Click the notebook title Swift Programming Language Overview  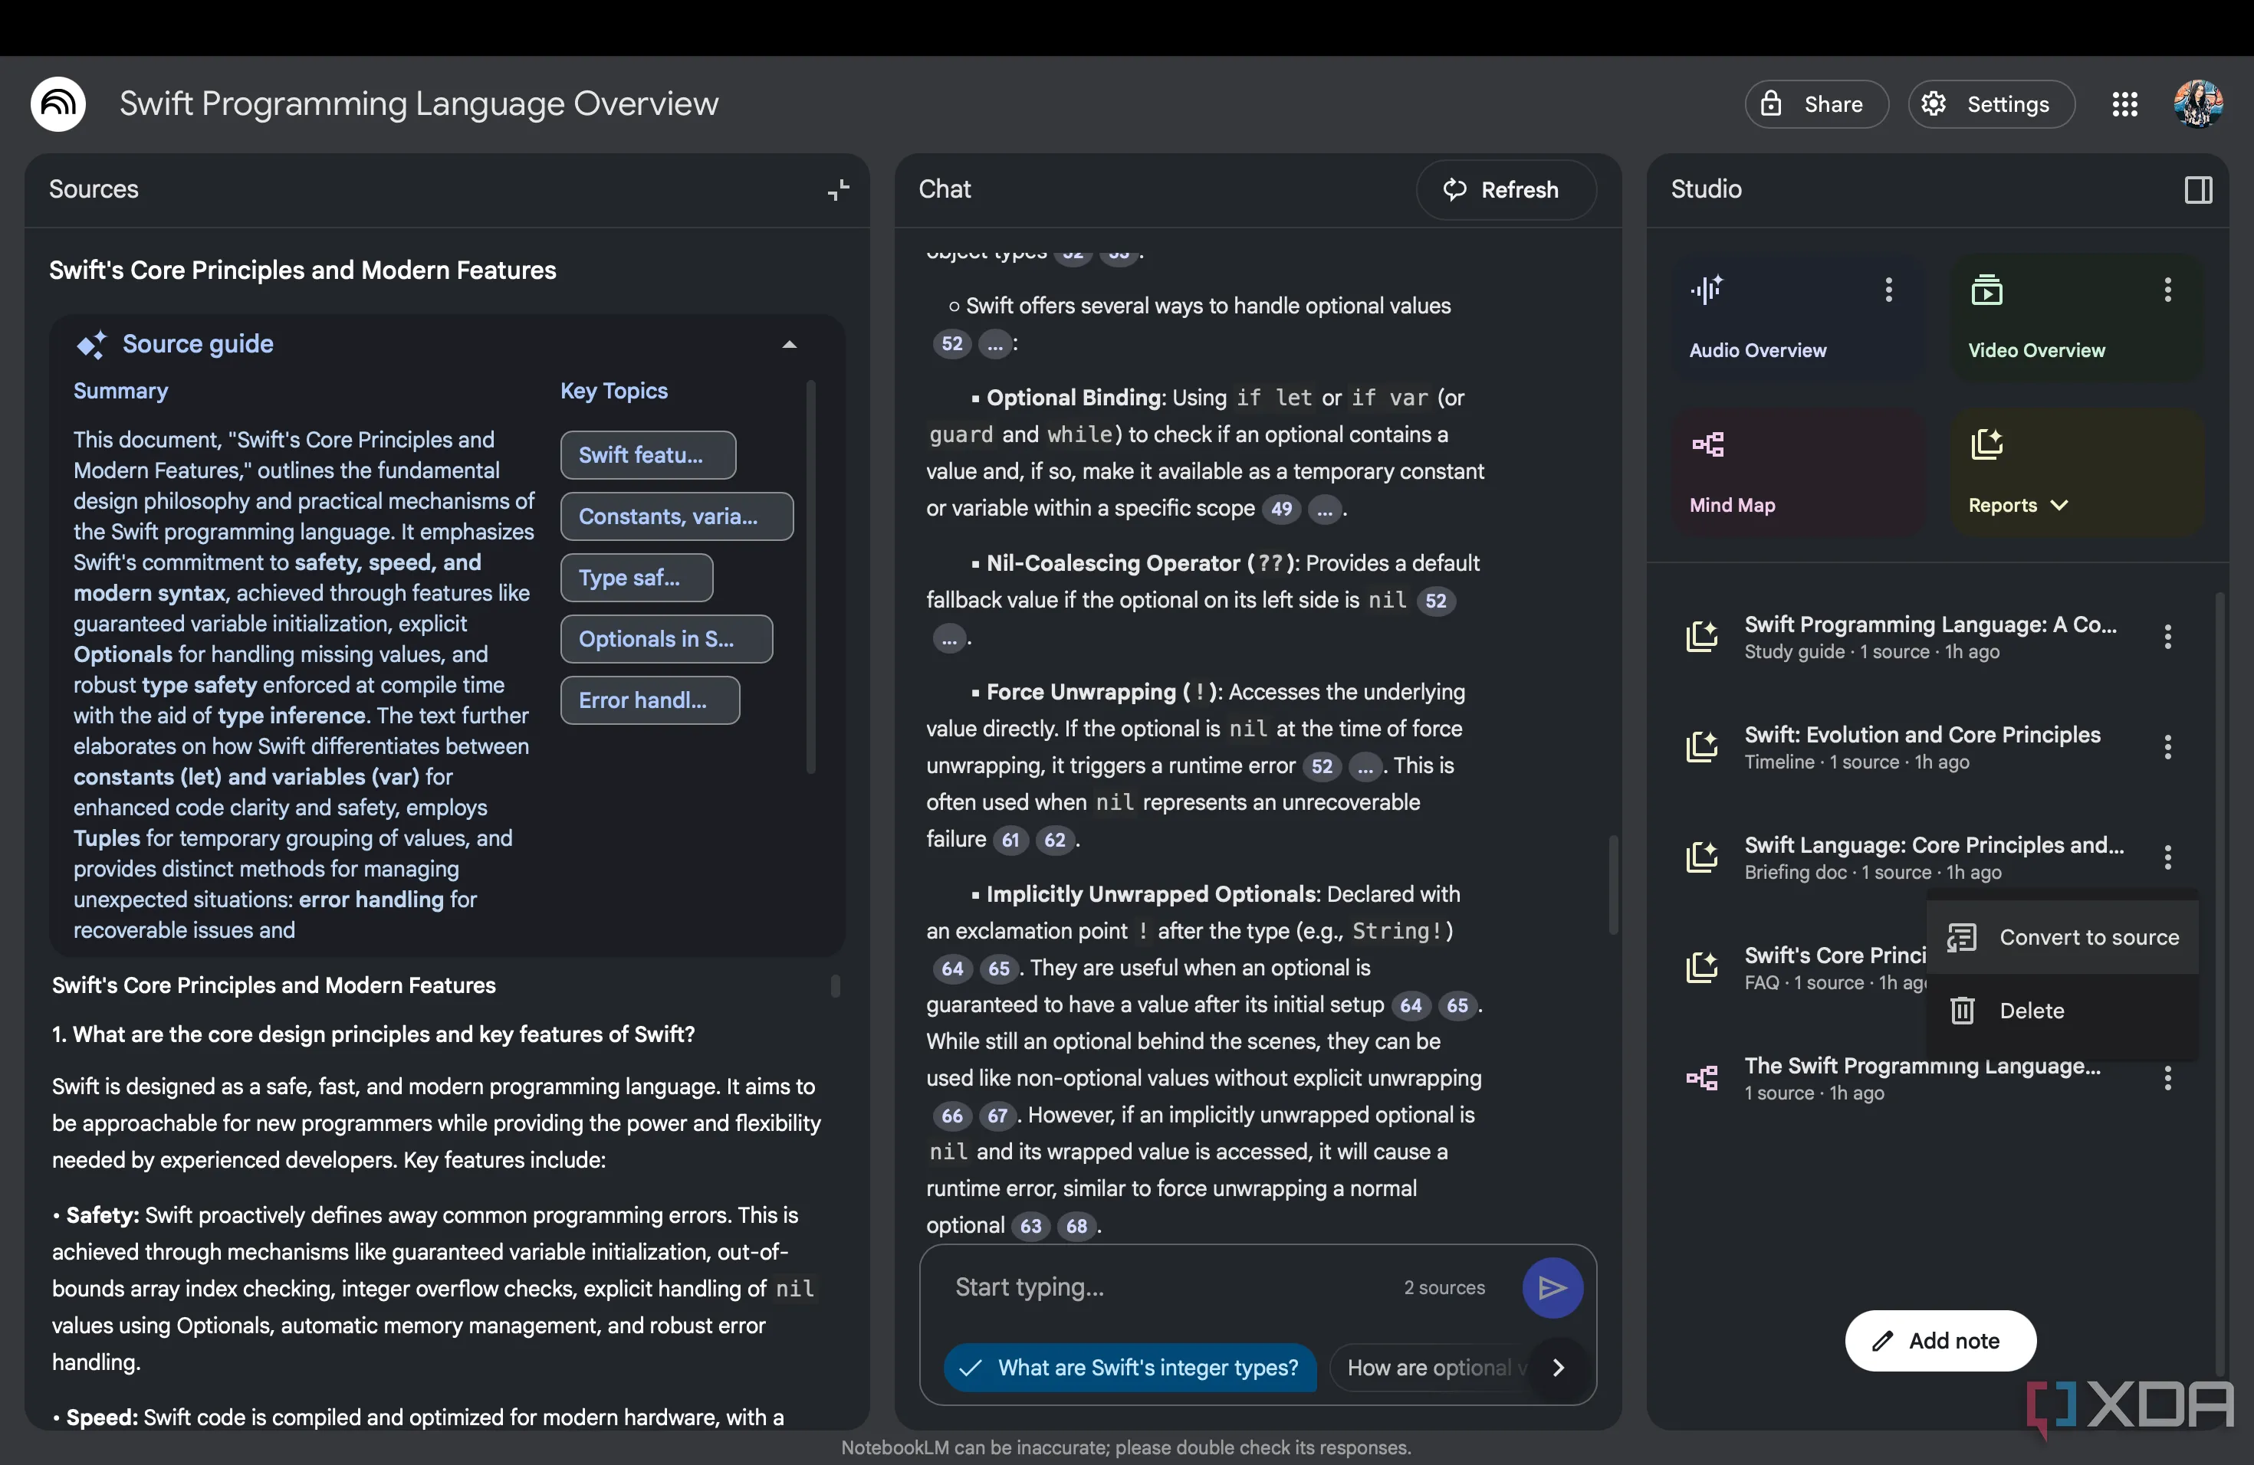click(419, 104)
